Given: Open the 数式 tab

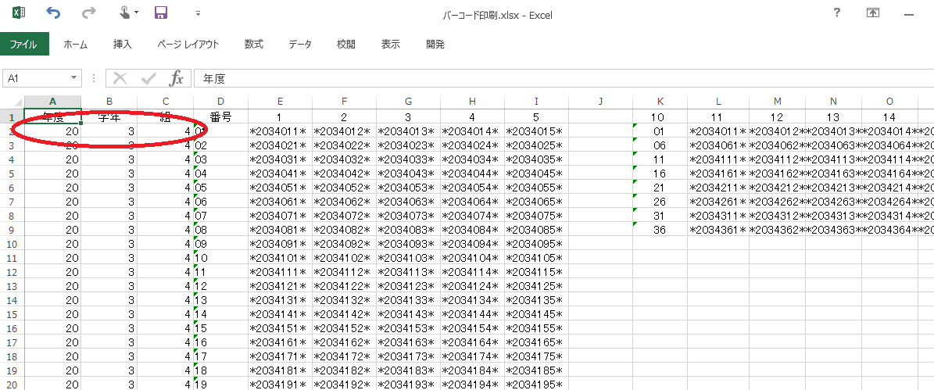Looking at the screenshot, I should pyautogui.click(x=254, y=44).
